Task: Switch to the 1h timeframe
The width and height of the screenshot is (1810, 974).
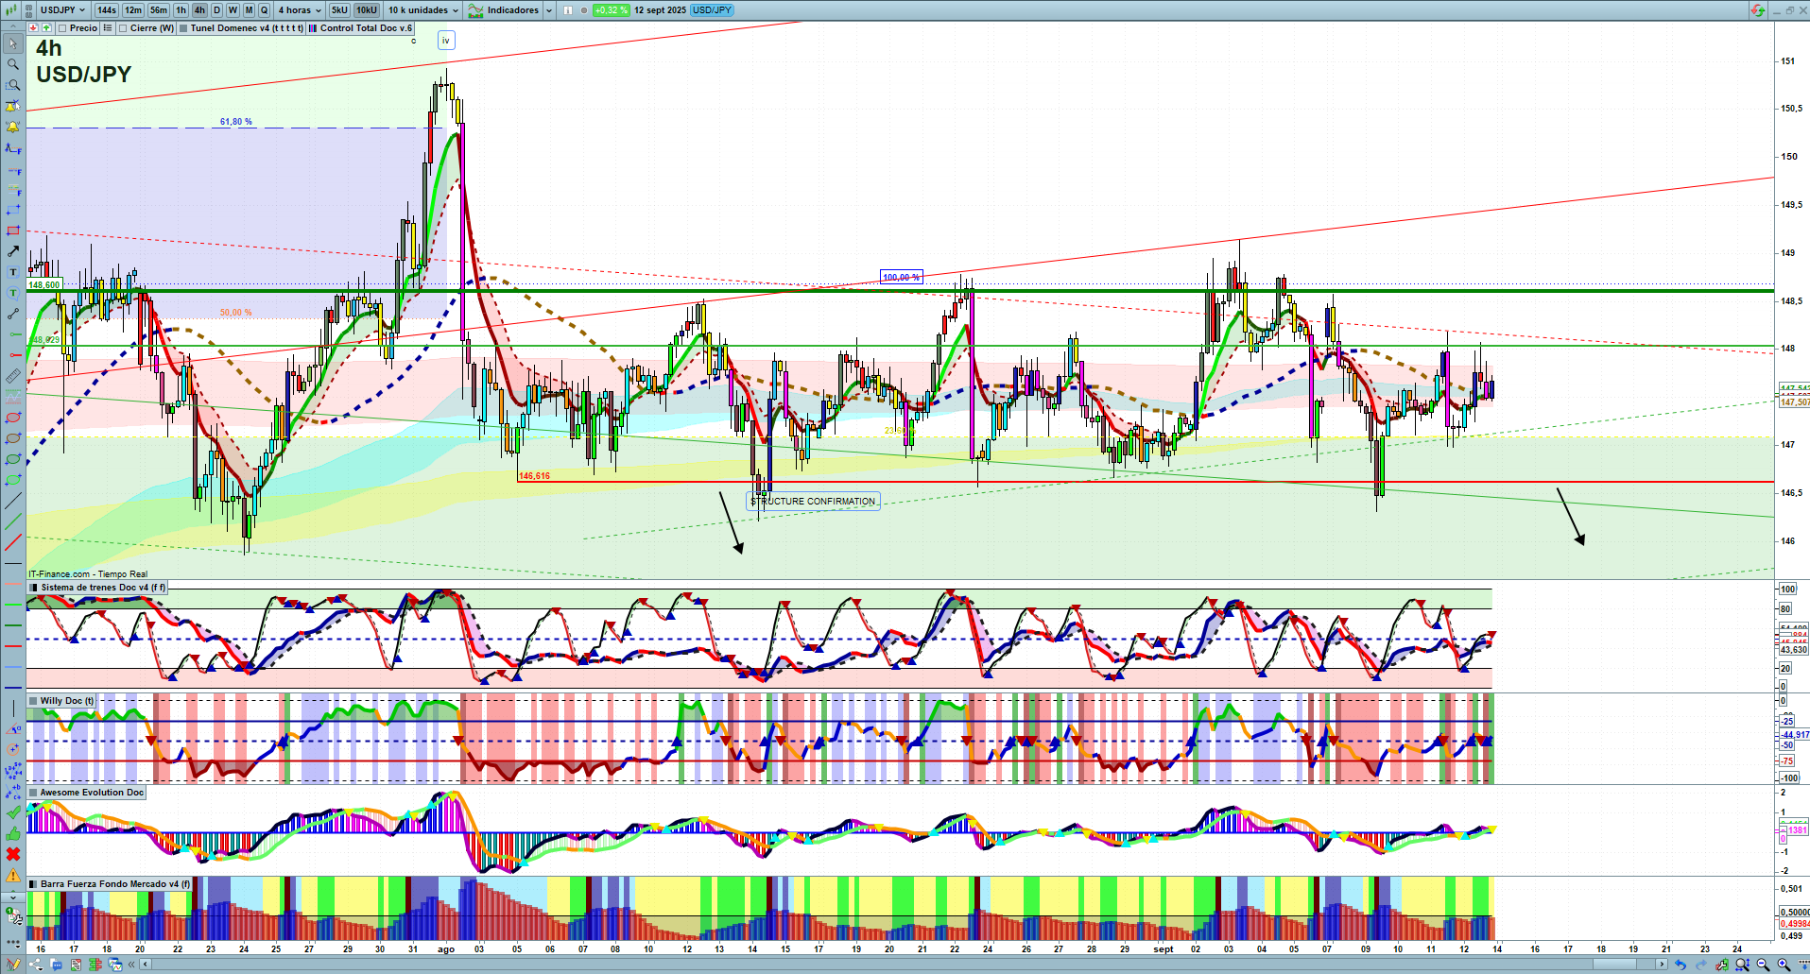Action: tap(181, 10)
